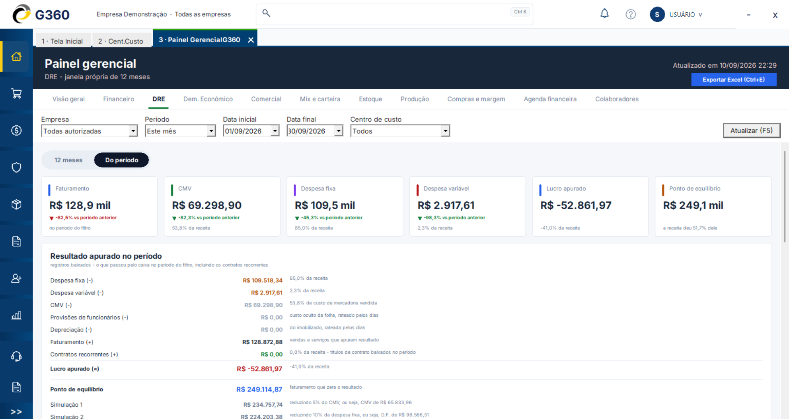Open the dollar coin finance icon
This screenshot has height=419, width=789.
(16, 131)
